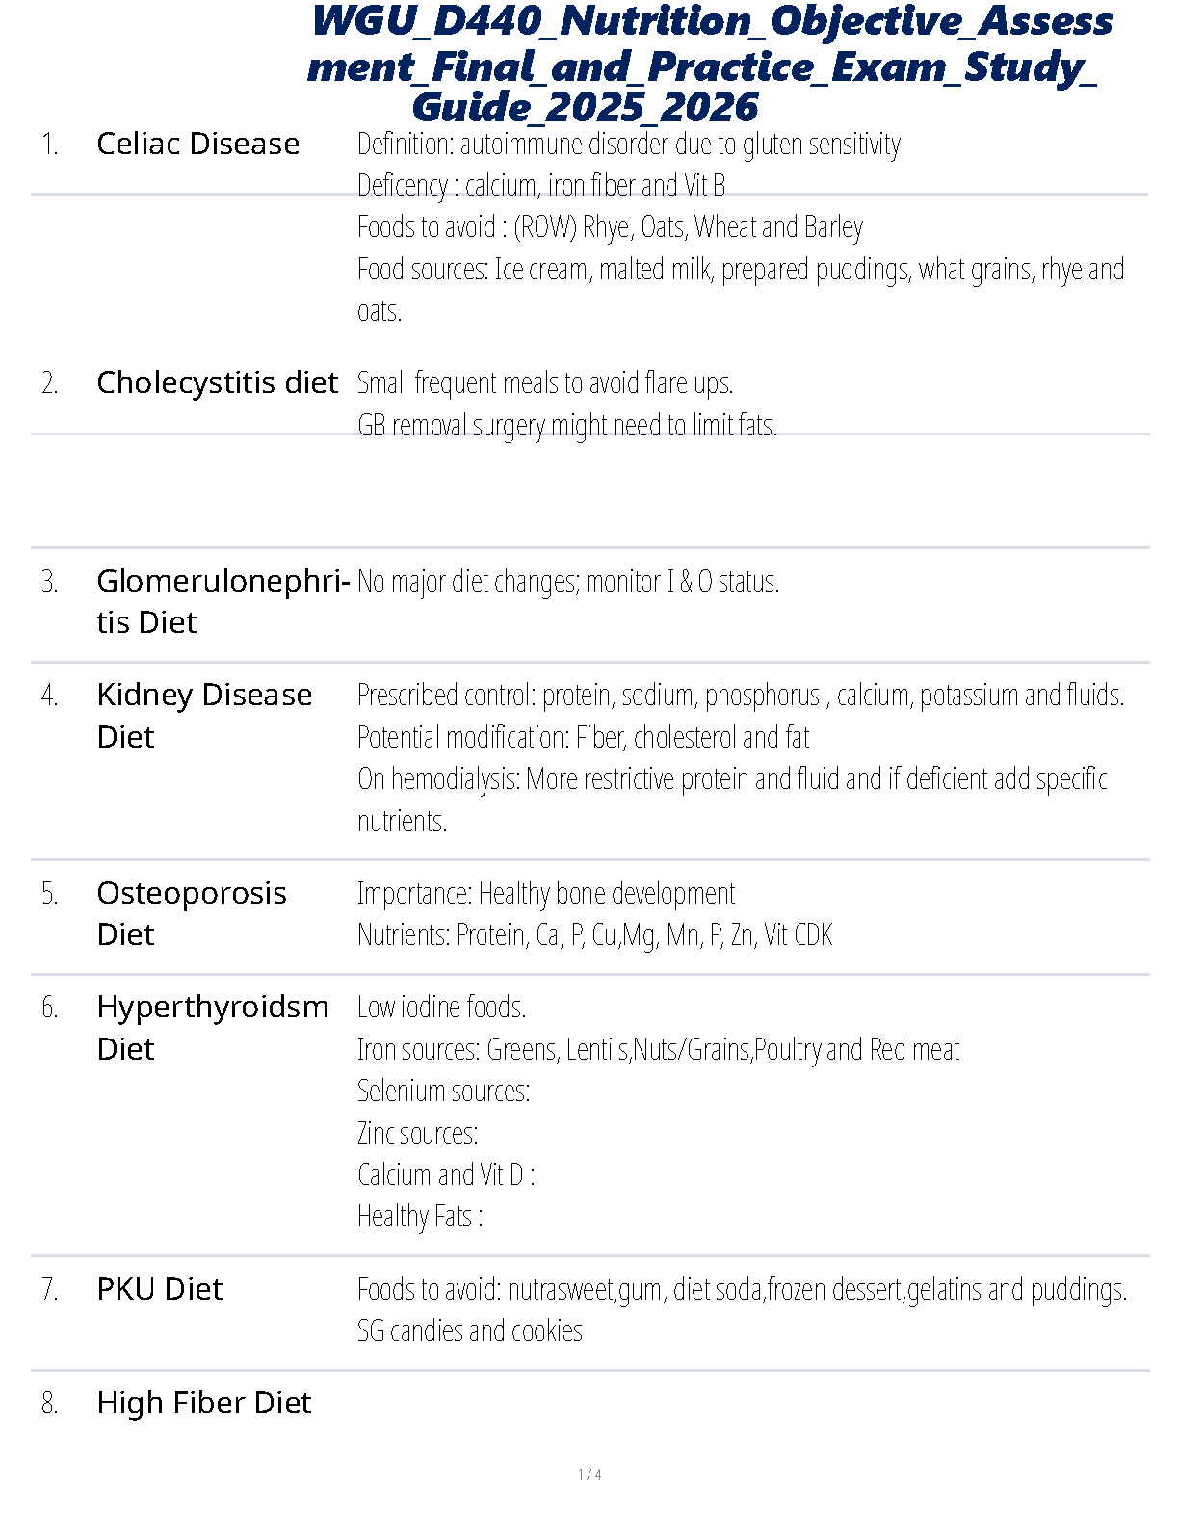Select the Cholecystitis diet term
The height and width of the screenshot is (1526, 1179).
tap(218, 382)
